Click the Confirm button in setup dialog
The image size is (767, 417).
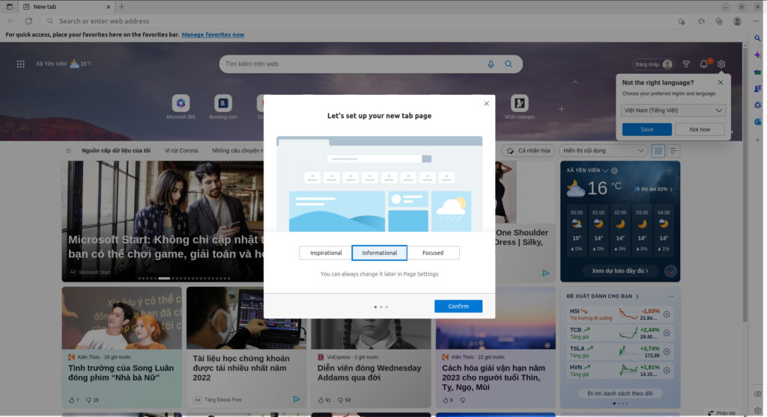458,306
